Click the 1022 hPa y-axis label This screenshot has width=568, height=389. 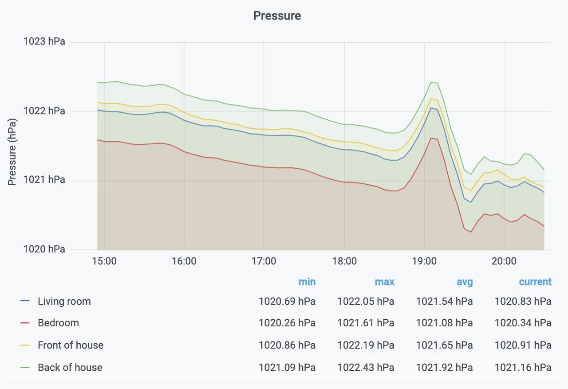[x=44, y=111]
